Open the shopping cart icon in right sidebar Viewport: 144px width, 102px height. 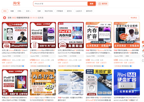click(x=143, y=51)
